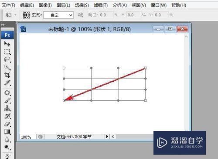218x159 pixels.
Task: Open the 选择(S) menu
Action: click(82, 5)
